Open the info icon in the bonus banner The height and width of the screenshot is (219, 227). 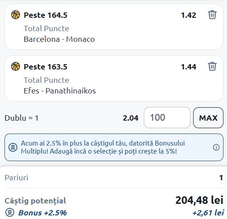[216, 147]
